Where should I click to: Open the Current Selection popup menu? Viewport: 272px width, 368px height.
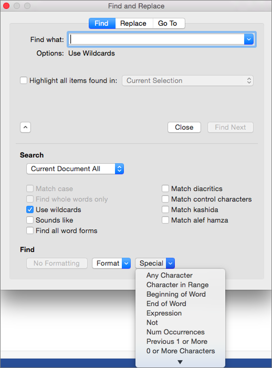[x=188, y=81]
